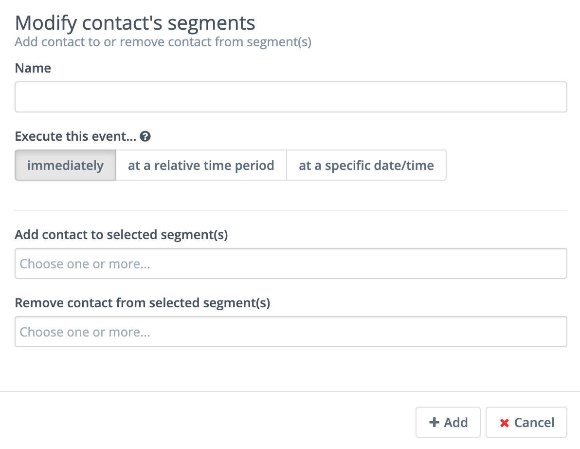Open the Add contact to selected segment(s) picker
This screenshot has width=580, height=449.
290,263
